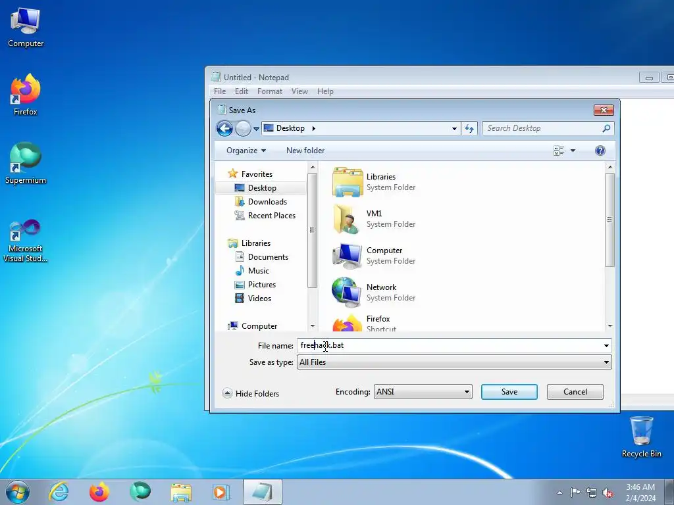Select the Network system folder icon

(346, 292)
